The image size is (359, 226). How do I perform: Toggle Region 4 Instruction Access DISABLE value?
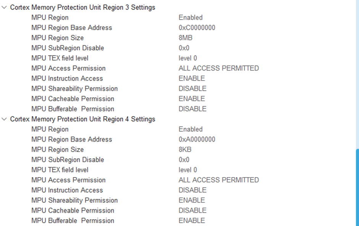[x=192, y=190]
